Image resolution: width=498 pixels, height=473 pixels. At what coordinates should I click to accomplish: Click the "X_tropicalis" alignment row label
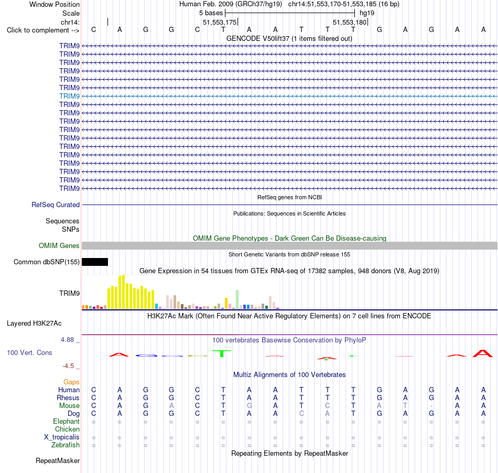click(62, 437)
